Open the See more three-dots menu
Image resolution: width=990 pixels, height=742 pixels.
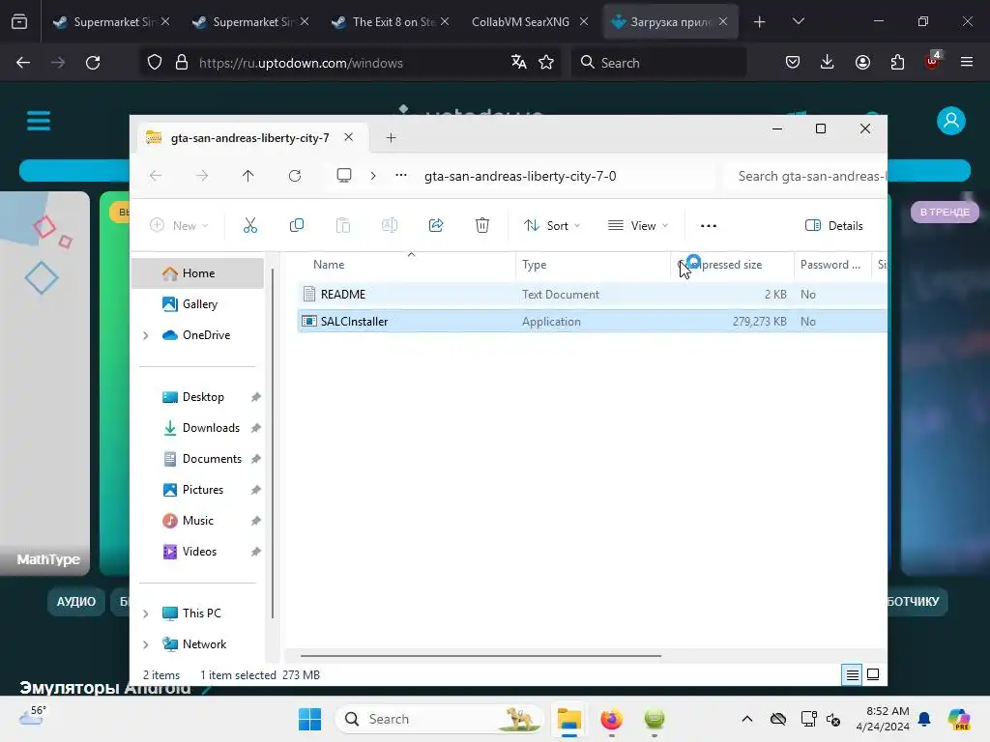[709, 226]
